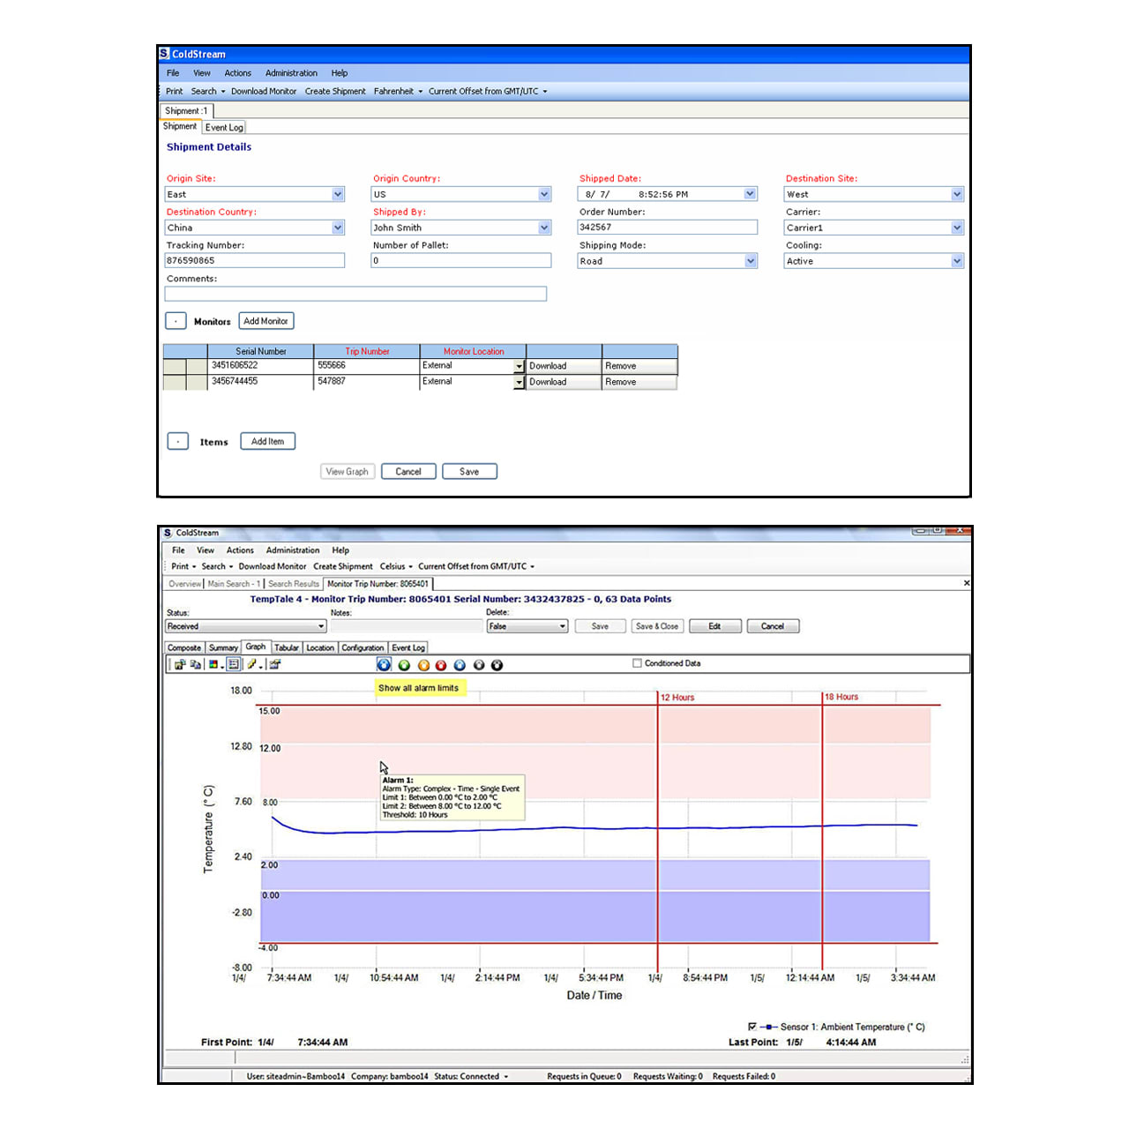Viewport: 1129px width, 1129px height.
Task: Open the Administration menu
Action: (x=291, y=73)
